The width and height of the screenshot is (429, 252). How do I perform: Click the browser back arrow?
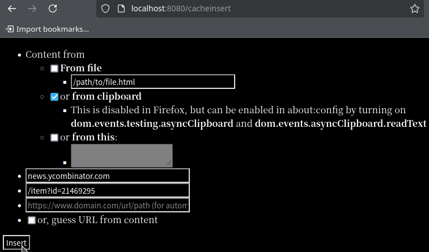[11, 9]
